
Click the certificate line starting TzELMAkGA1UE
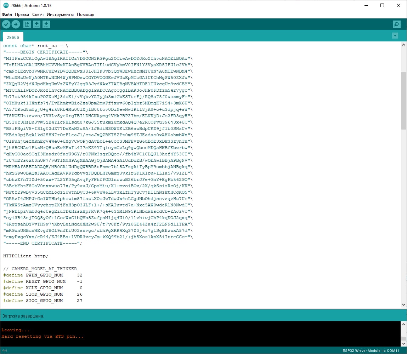point(98,65)
